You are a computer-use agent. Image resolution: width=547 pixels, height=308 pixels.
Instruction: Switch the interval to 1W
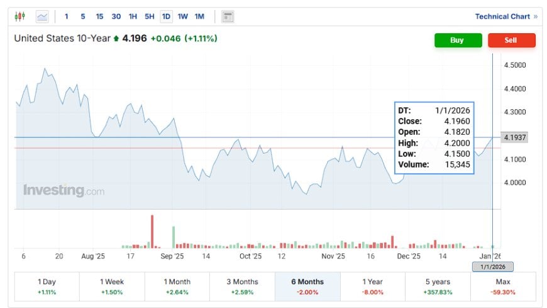[x=182, y=16]
